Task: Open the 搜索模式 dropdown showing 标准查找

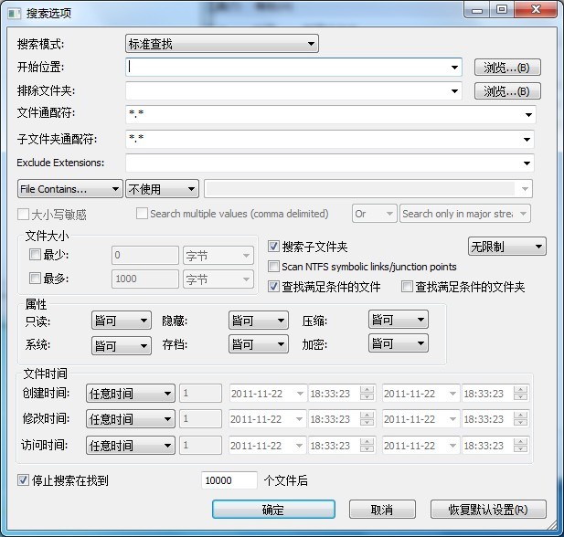Action: 221,44
